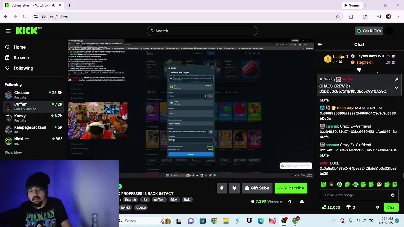Open RampageJackson channel in Following list
The height and width of the screenshot is (227, 404).
(x=33, y=130)
